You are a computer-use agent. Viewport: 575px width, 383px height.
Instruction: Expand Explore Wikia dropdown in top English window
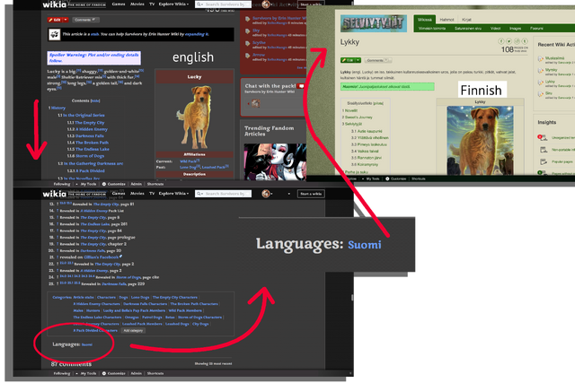173,4
